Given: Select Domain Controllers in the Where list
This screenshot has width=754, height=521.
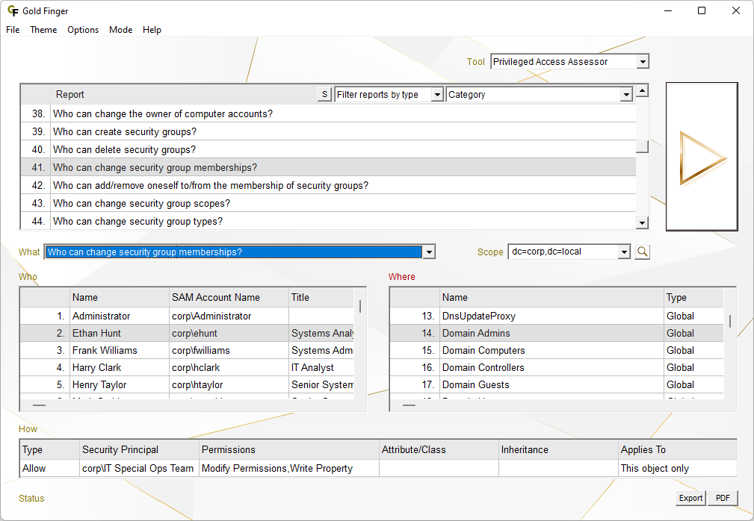Looking at the screenshot, I should [483, 368].
